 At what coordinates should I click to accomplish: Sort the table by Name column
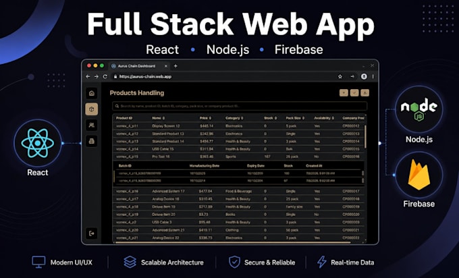tap(159, 118)
